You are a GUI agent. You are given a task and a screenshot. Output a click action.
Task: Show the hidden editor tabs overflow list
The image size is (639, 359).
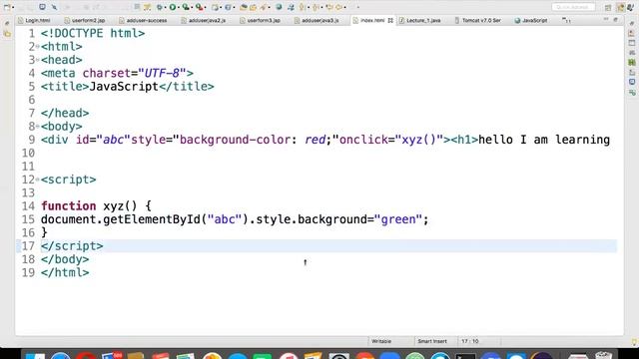pyautogui.click(x=566, y=20)
